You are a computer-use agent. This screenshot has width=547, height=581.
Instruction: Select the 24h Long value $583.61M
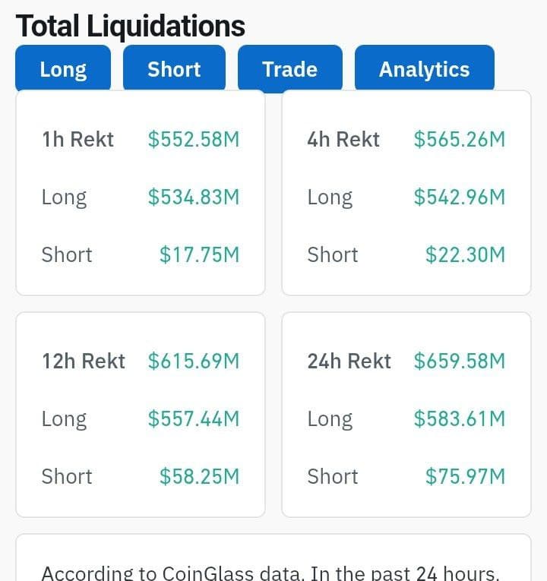(x=459, y=419)
